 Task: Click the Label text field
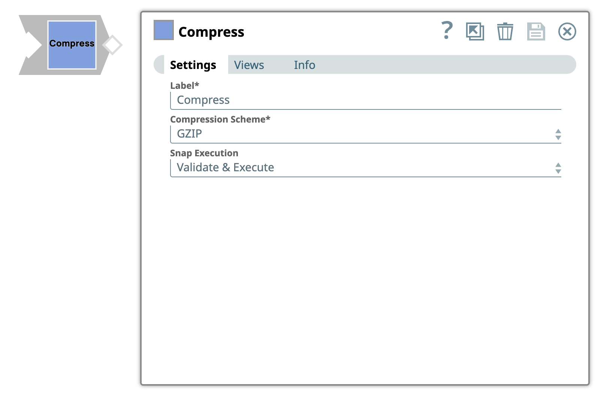365,100
